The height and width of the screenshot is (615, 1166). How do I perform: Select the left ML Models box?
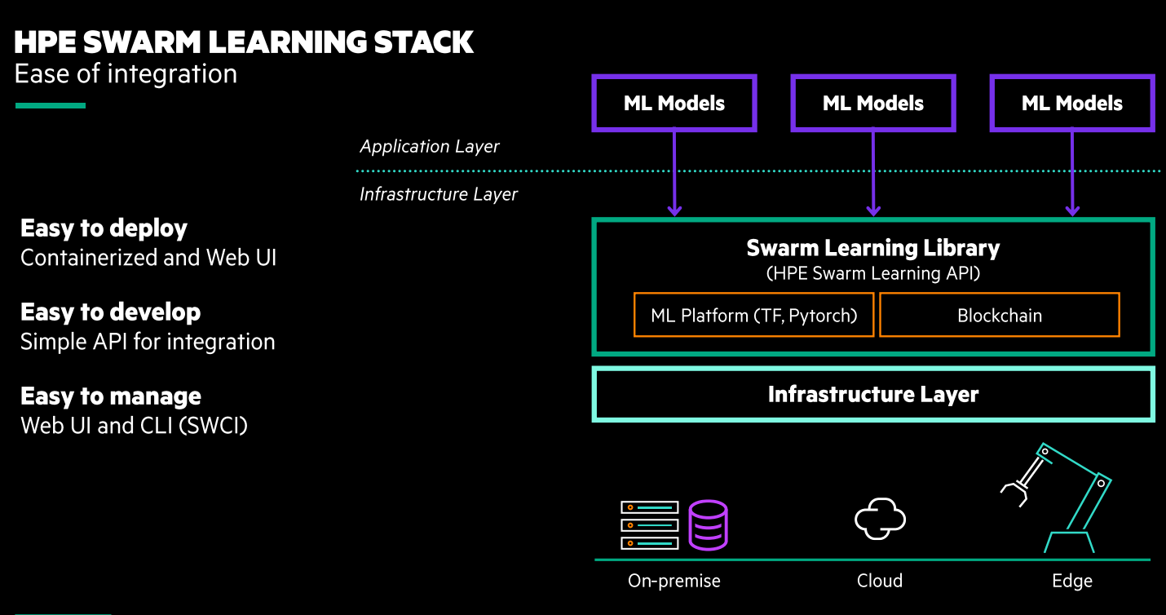674,103
